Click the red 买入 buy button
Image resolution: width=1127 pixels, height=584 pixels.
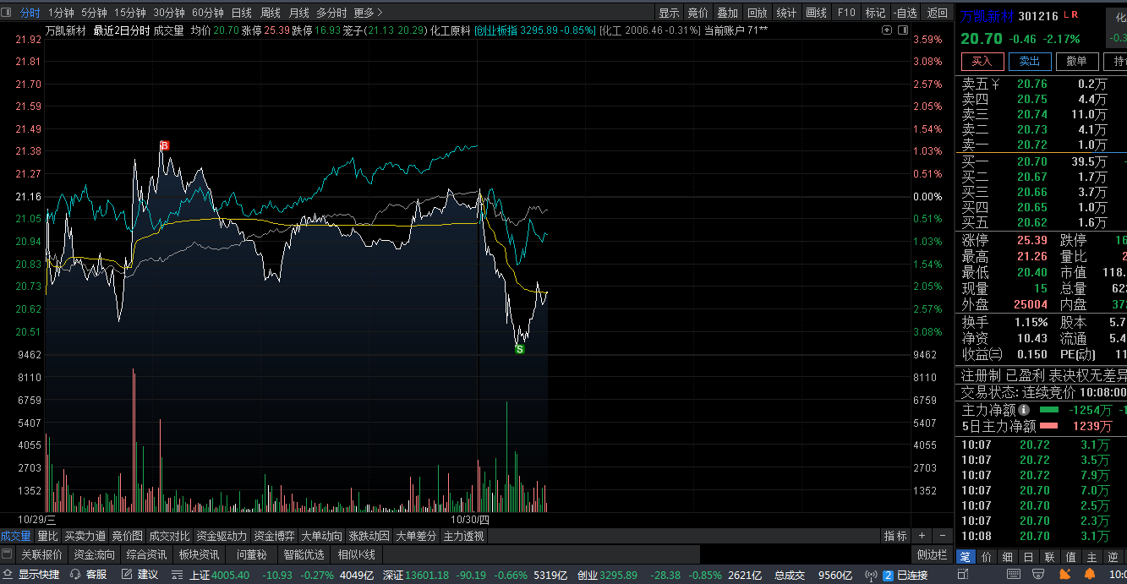tap(982, 61)
